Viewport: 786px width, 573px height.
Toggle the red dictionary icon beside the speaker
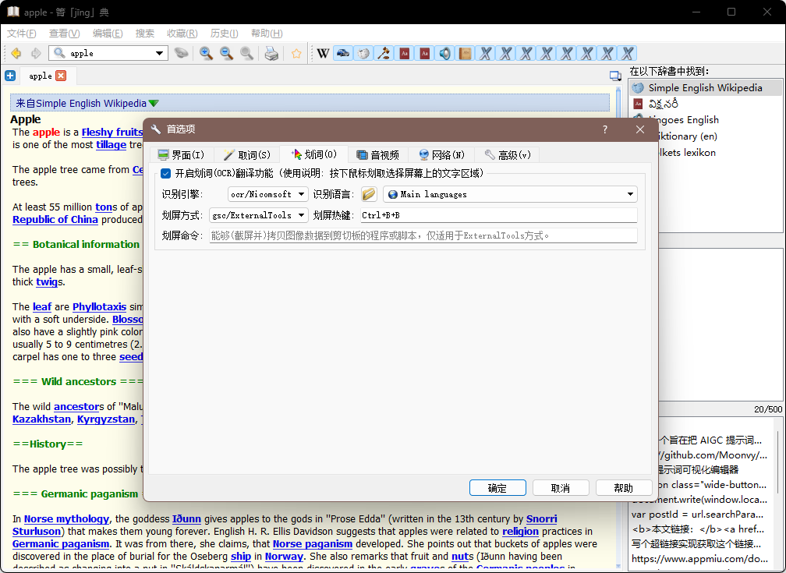click(424, 53)
